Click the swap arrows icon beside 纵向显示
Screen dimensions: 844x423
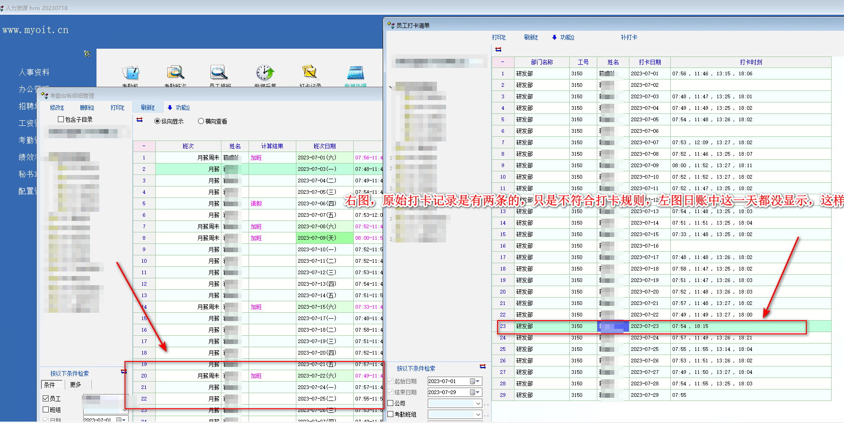(x=140, y=120)
